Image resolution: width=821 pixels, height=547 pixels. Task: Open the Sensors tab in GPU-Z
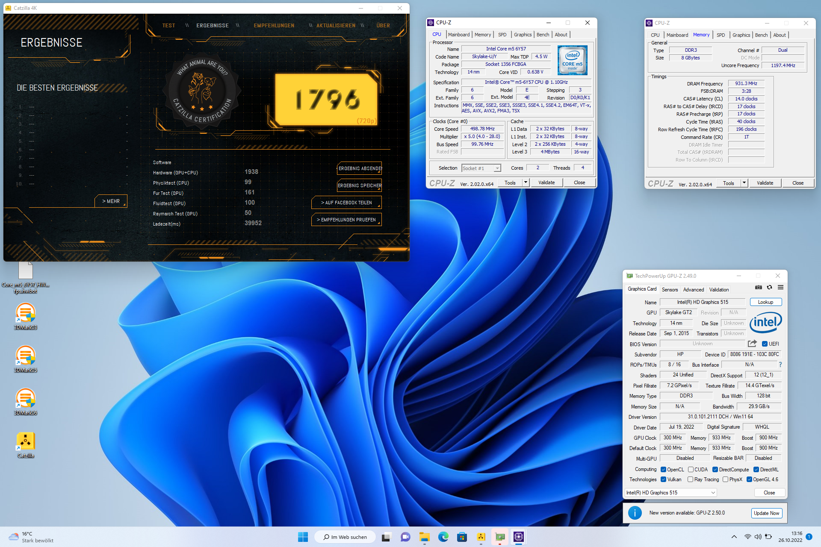coord(670,289)
